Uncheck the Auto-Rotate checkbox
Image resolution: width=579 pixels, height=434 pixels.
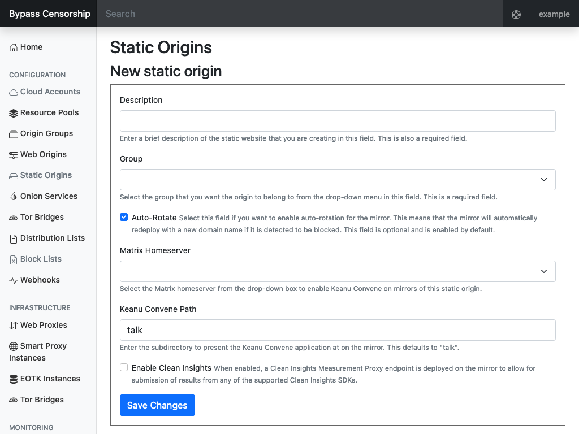point(124,218)
